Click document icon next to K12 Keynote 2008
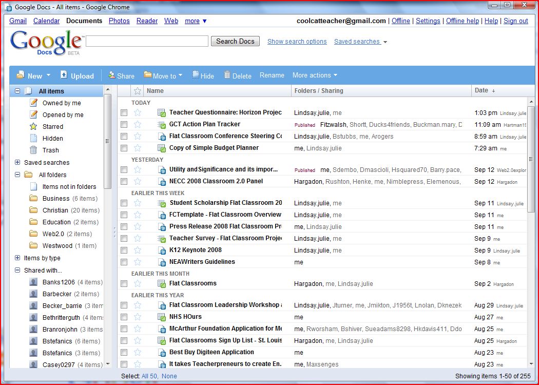The width and height of the screenshot is (539, 385). coord(162,251)
